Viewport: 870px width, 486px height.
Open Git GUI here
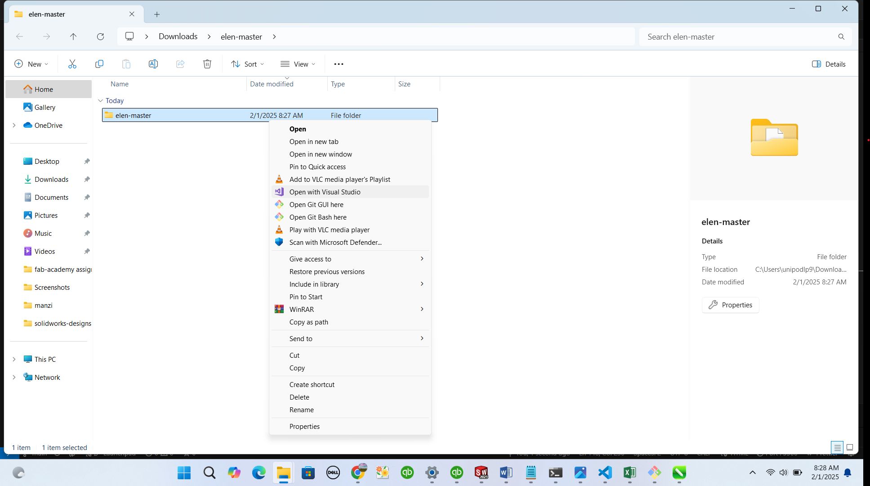[x=316, y=204]
